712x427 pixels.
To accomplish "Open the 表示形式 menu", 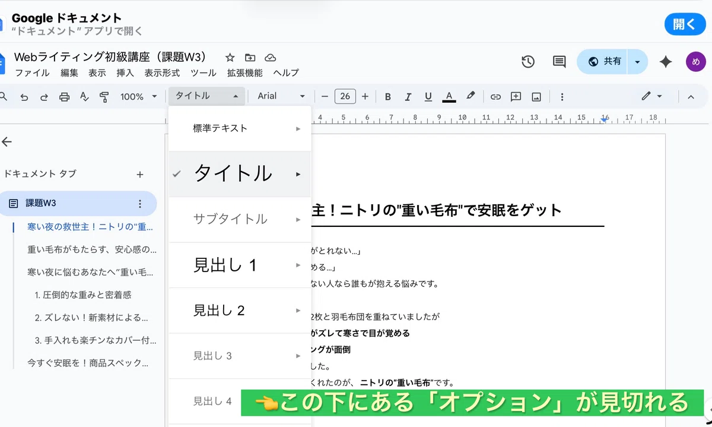I will (x=162, y=73).
